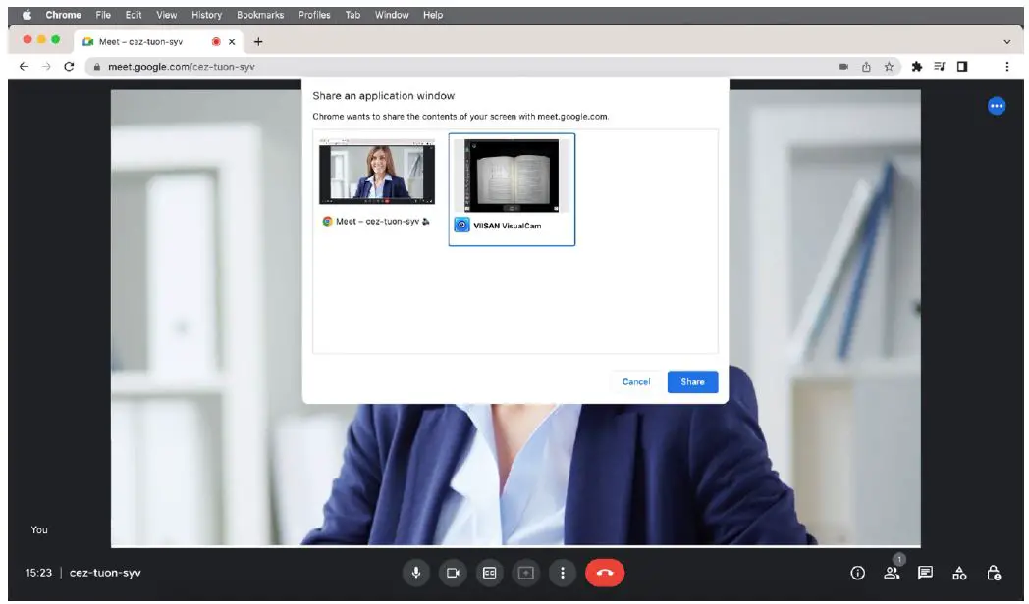Show the participants panel
Image resolution: width=1029 pixels, height=604 pixels.
click(892, 573)
